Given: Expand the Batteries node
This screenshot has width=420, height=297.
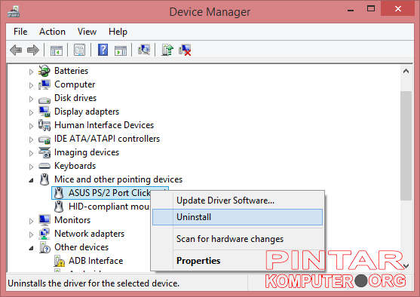Looking at the screenshot, I should click(31, 72).
